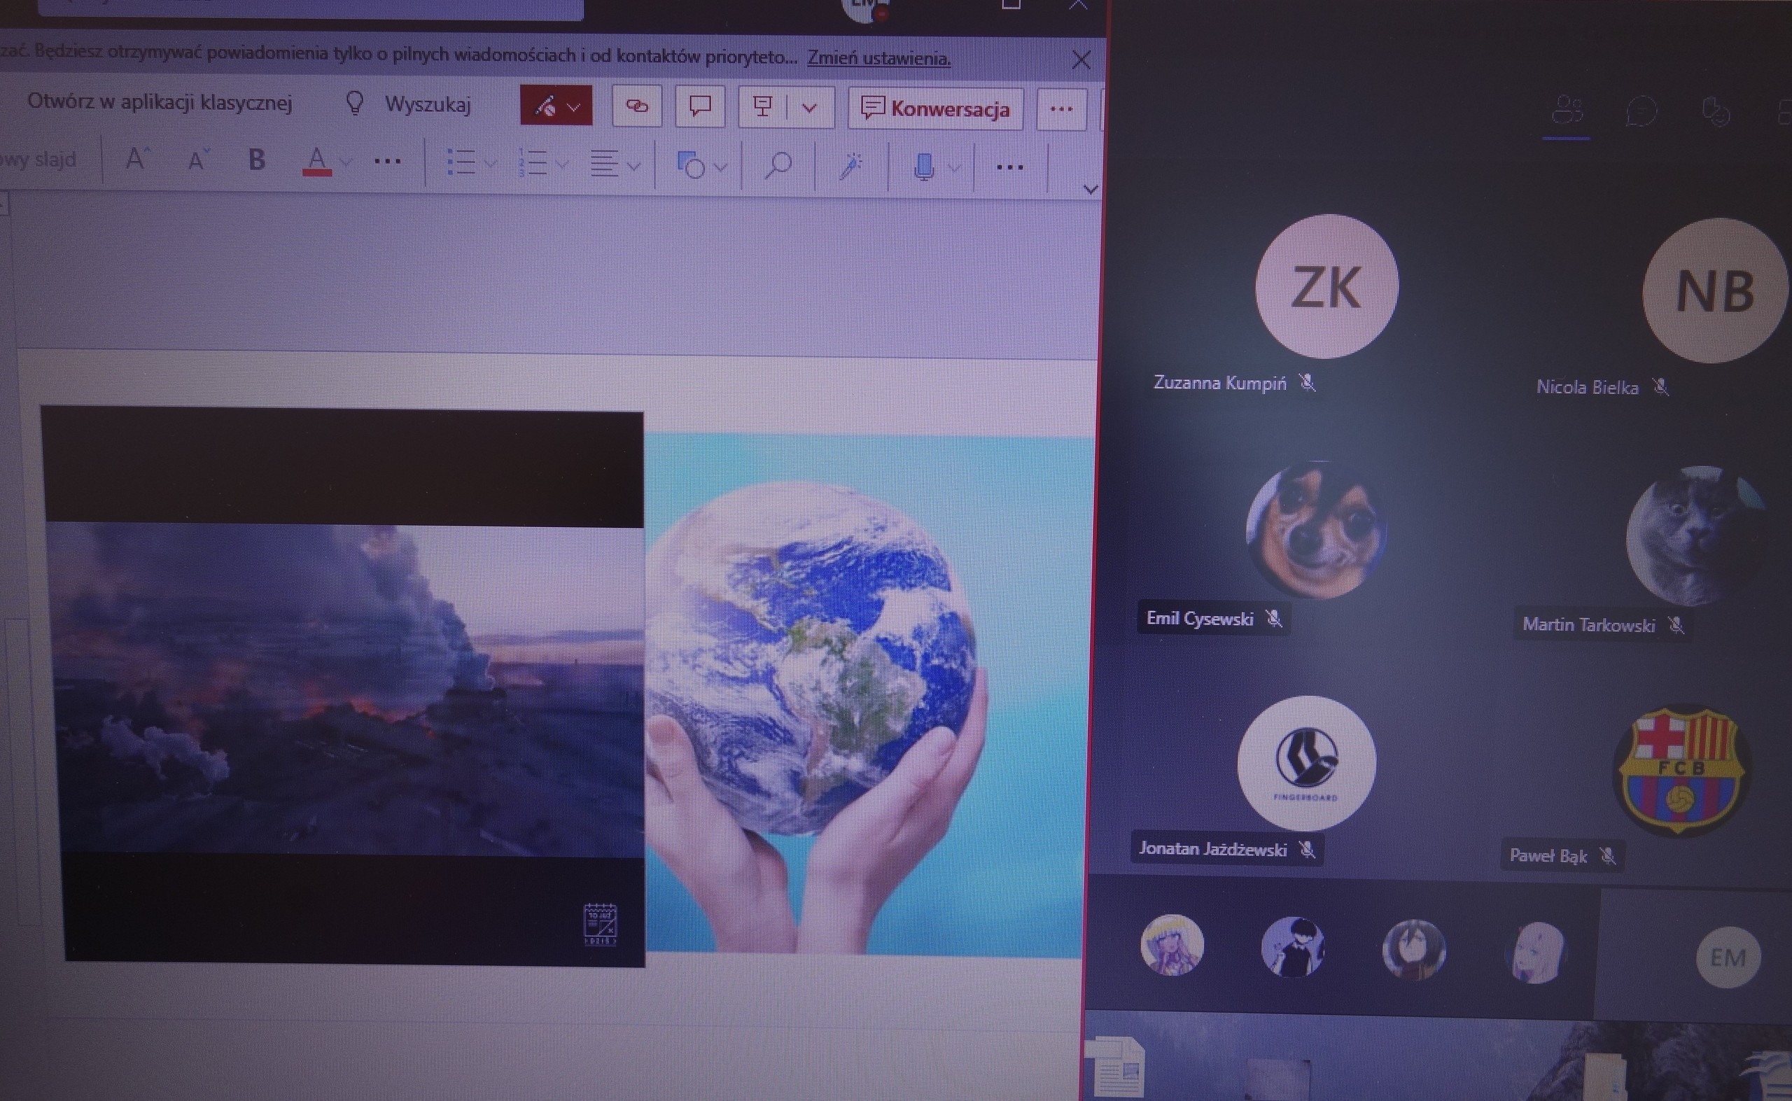Toggle bold formatting

[256, 160]
